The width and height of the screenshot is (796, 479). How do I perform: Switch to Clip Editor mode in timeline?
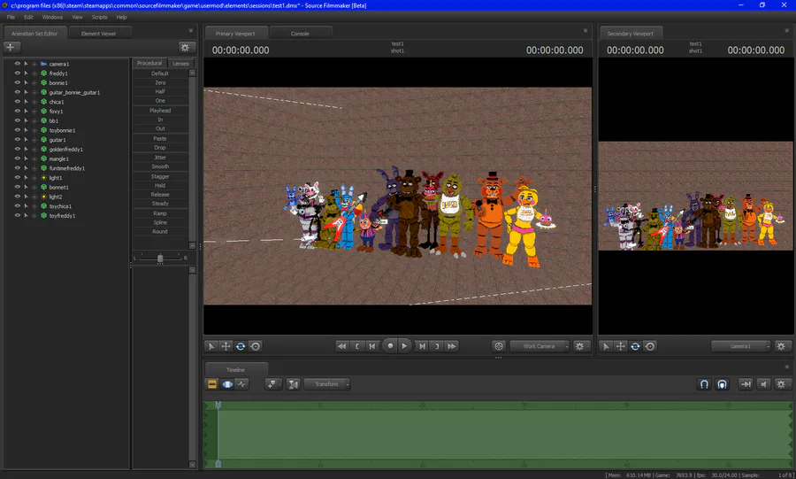pyautogui.click(x=212, y=384)
